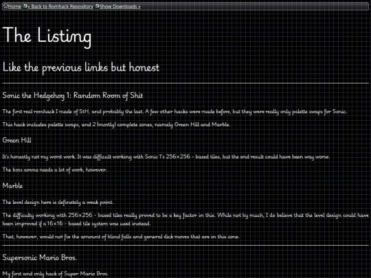The width and height of the screenshot is (371, 278).
Task: Open the Show Downloads link
Action: (120, 6)
